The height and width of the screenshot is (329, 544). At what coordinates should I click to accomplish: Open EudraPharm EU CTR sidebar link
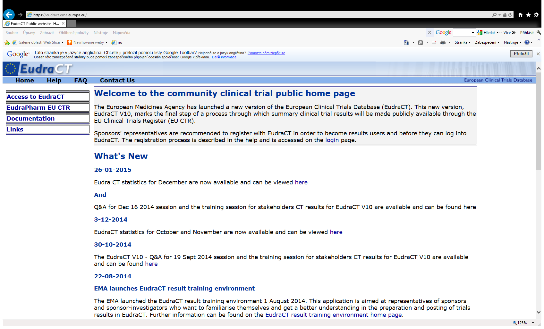[47, 107]
